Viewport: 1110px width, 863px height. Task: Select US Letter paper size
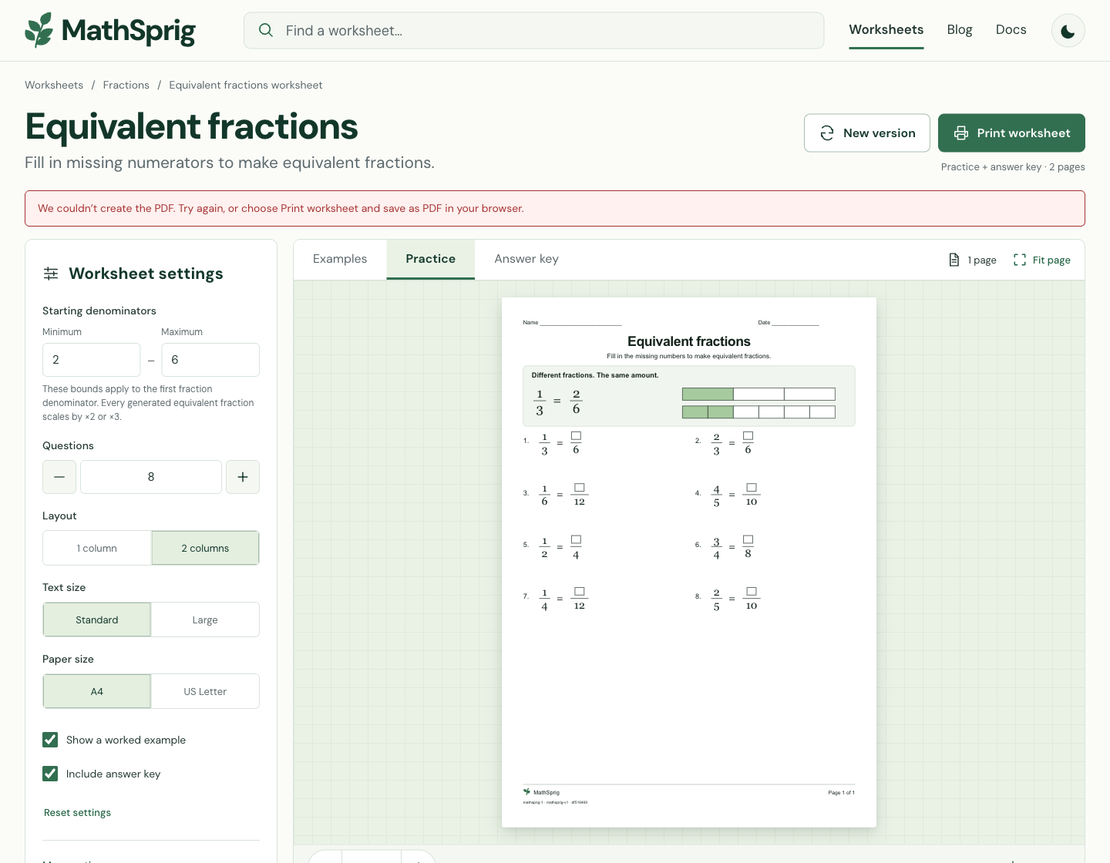(x=205, y=691)
